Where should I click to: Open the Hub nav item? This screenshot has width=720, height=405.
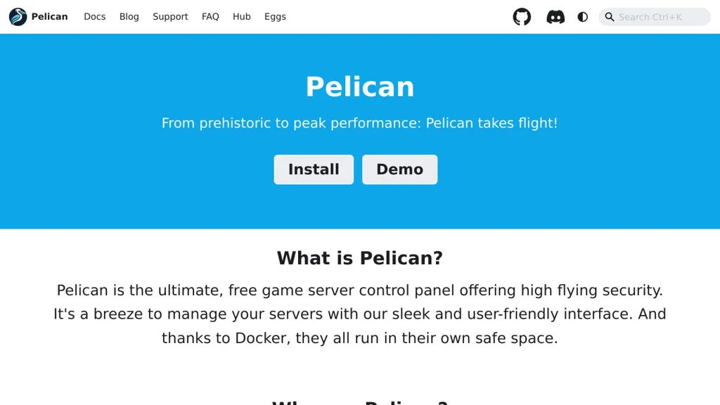coord(242,17)
